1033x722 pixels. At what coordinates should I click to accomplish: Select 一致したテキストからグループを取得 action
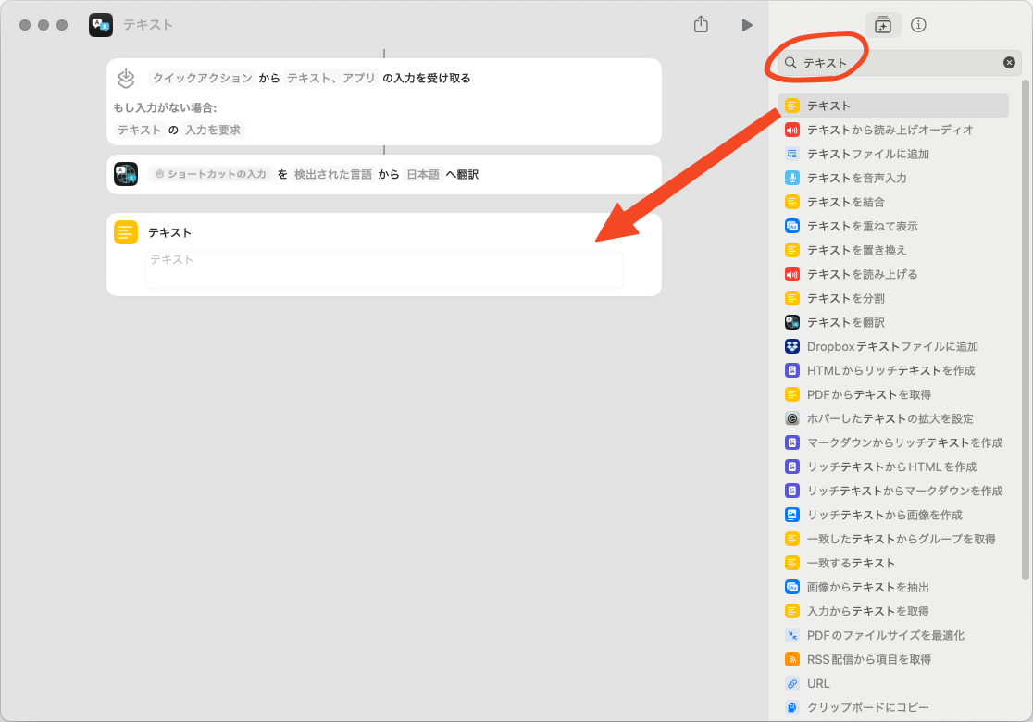coord(892,538)
